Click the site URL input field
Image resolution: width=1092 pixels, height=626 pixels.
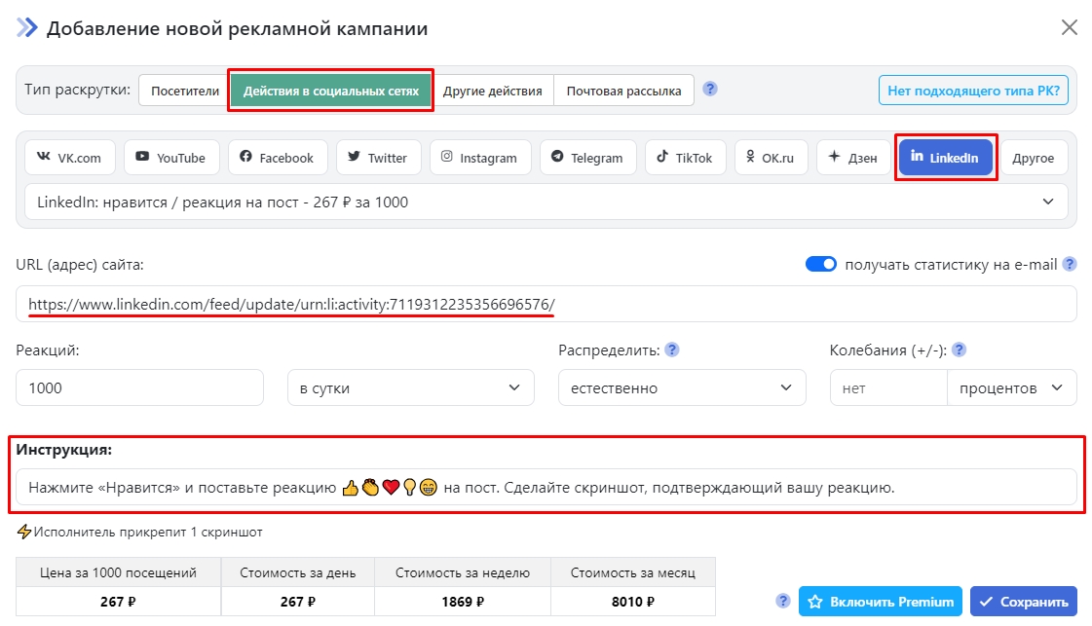[546, 304]
